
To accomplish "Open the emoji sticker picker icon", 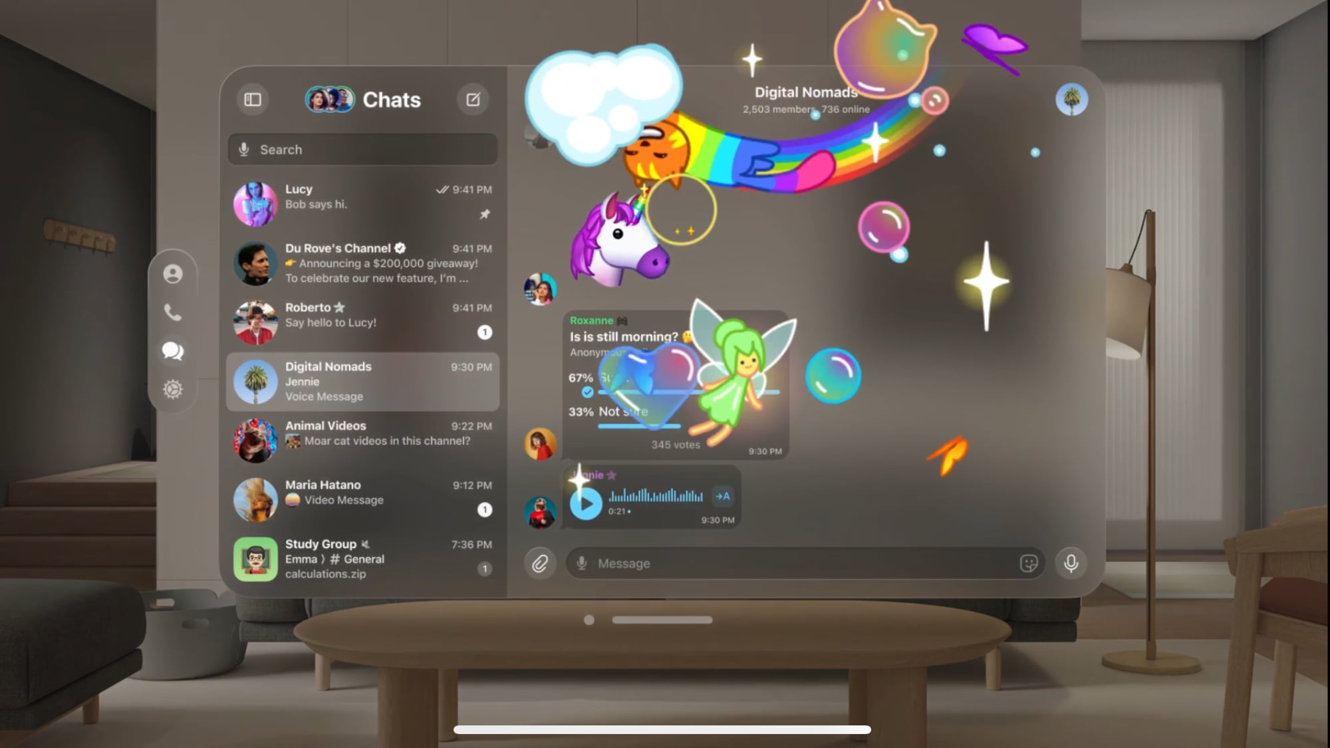I will (1027, 562).
